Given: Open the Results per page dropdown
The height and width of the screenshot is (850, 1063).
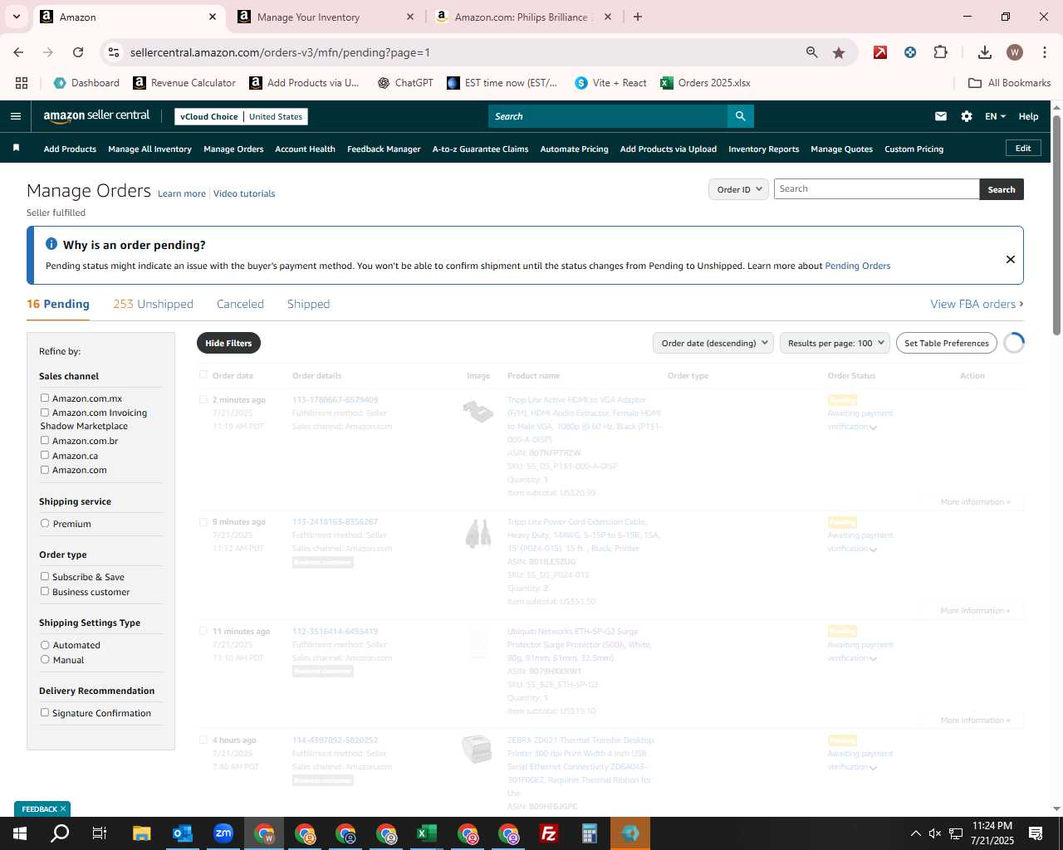Looking at the screenshot, I should click(835, 343).
